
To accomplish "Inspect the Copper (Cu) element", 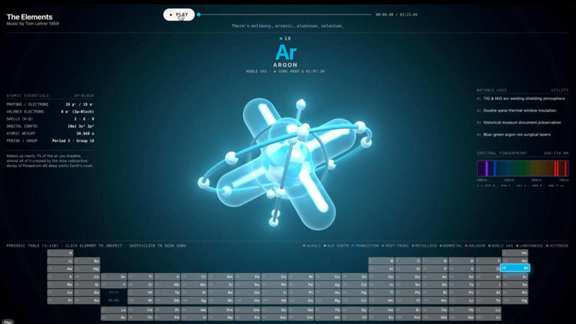I will pos(328,277).
